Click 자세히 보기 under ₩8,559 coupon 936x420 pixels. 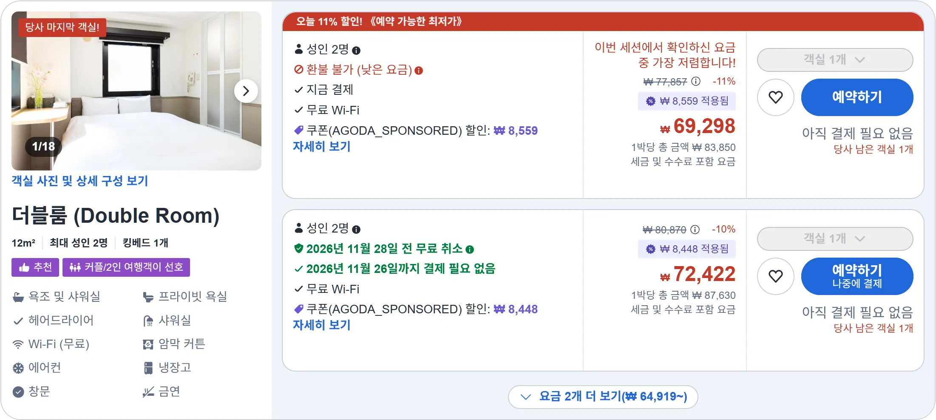[x=322, y=147]
